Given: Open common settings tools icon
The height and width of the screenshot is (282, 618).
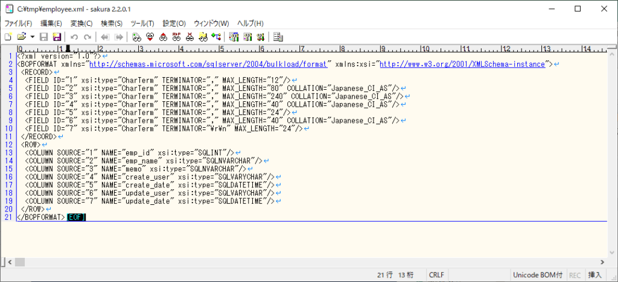Looking at the screenshot, I should pyautogui.click(x=260, y=37).
